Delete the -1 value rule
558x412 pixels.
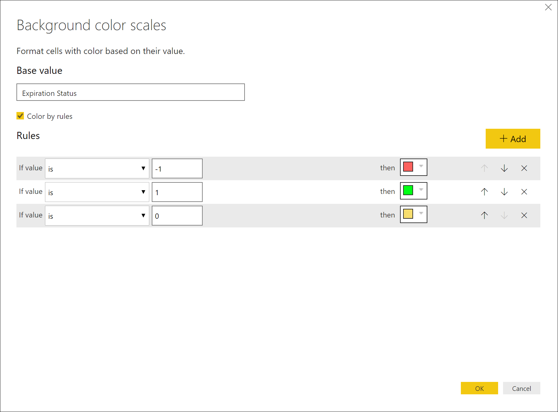click(x=524, y=168)
